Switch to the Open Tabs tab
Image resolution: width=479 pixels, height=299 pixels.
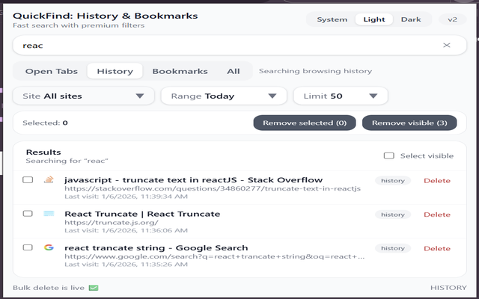52,72
